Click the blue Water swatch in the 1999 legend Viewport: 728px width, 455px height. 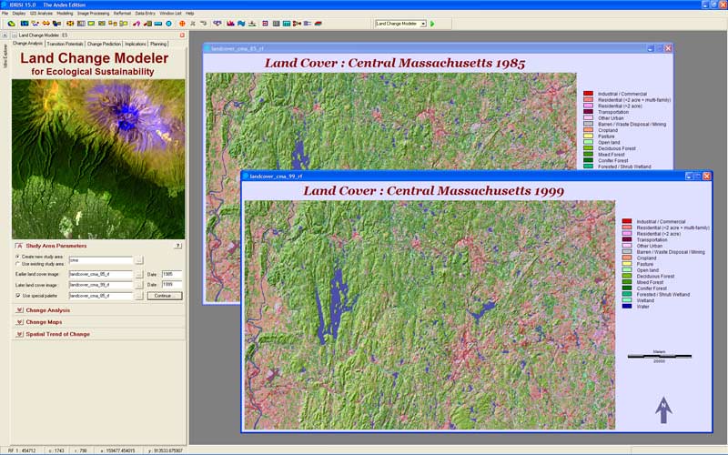(x=627, y=307)
